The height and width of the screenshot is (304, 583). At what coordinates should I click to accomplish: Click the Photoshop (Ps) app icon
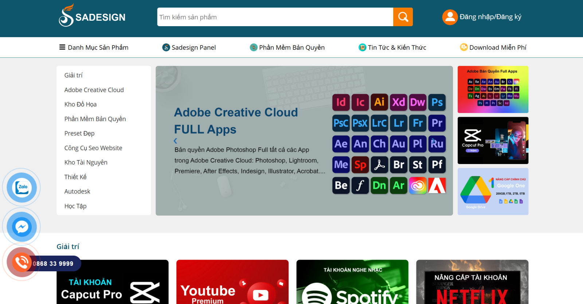pyautogui.click(x=437, y=102)
